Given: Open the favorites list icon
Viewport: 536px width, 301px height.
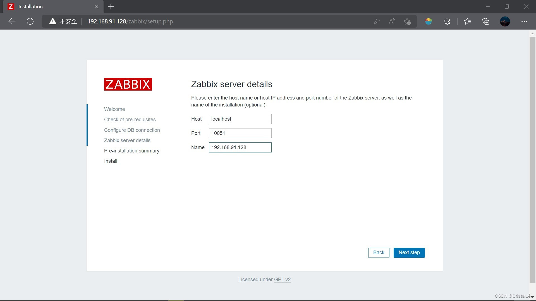Looking at the screenshot, I should point(467,21).
